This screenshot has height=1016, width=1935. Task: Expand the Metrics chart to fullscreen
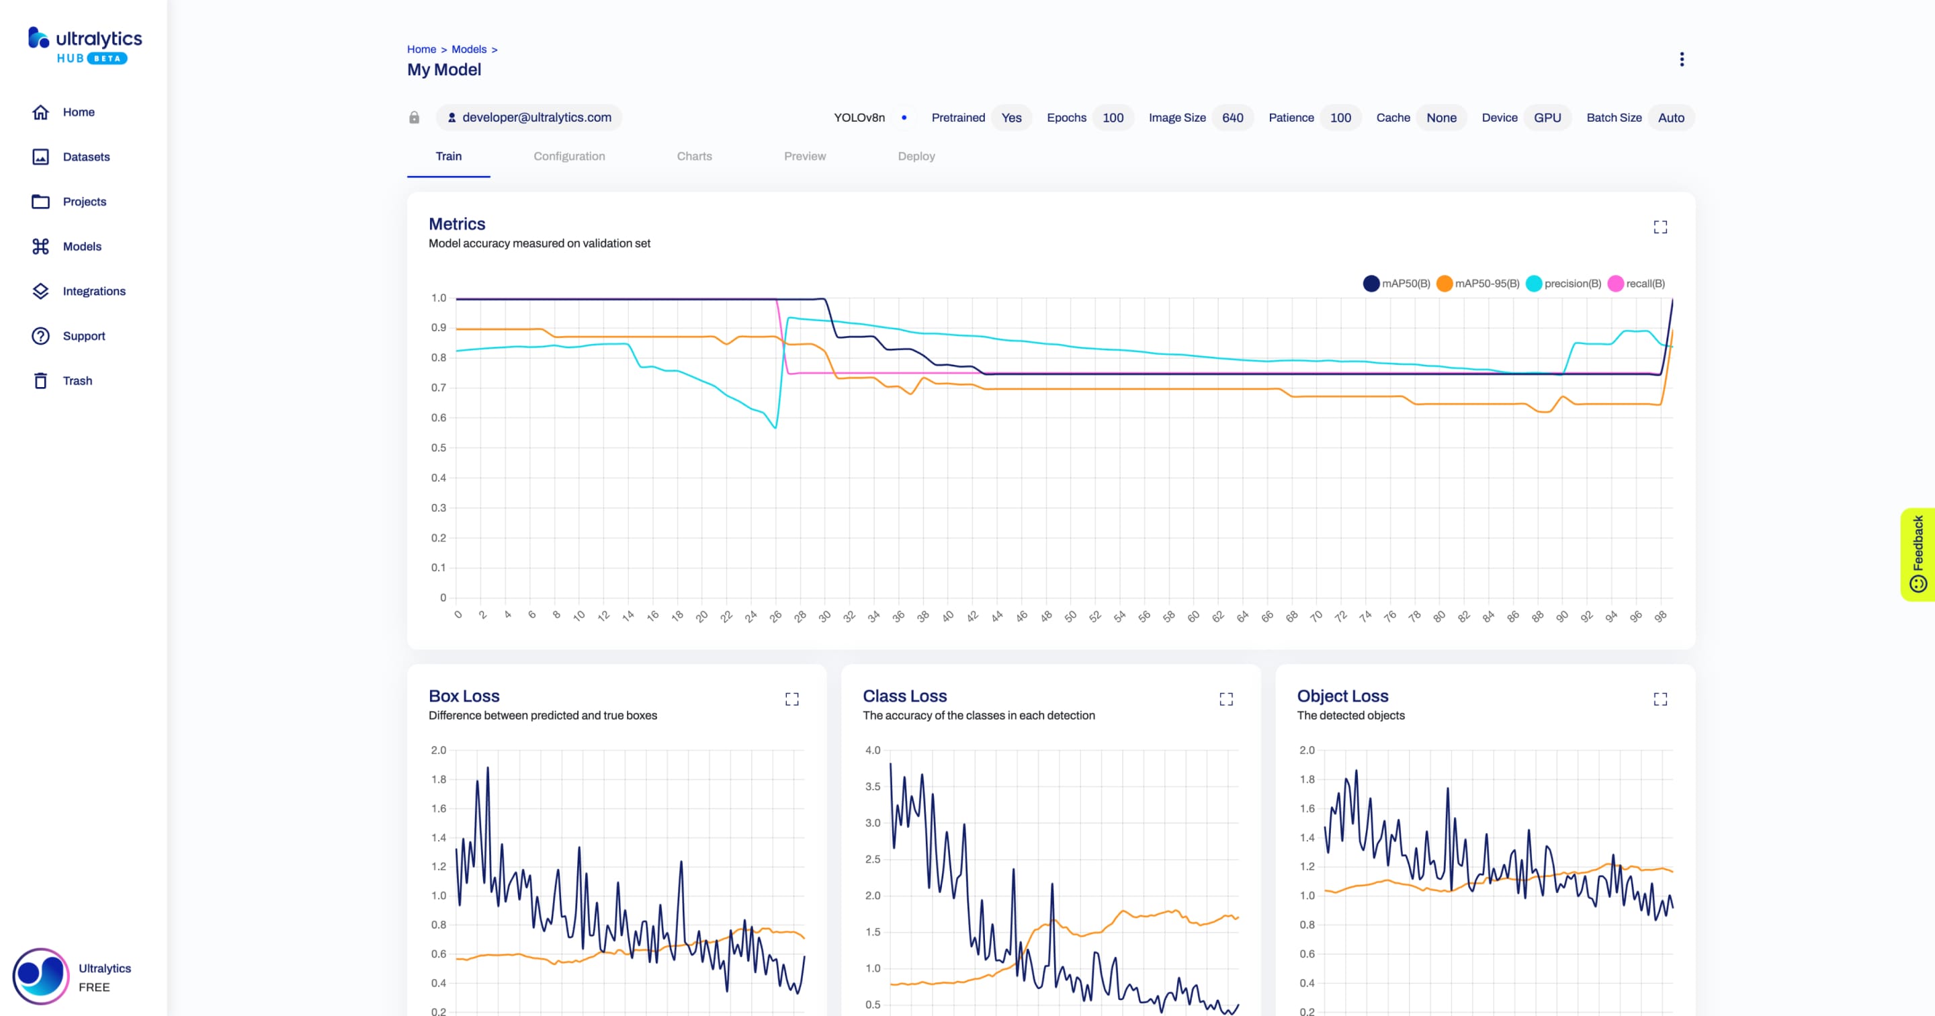pyautogui.click(x=1661, y=226)
